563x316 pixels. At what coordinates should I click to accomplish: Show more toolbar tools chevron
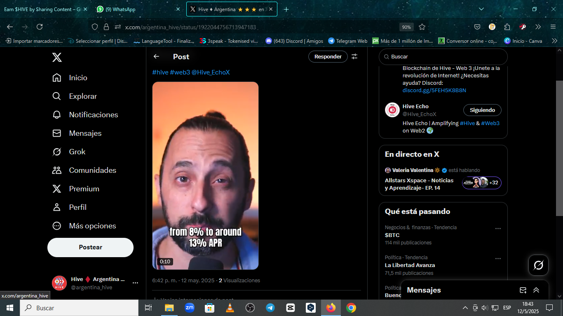tap(538, 27)
